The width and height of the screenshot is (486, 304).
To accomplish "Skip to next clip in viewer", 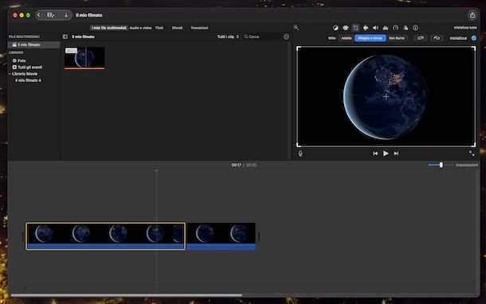I will point(396,154).
